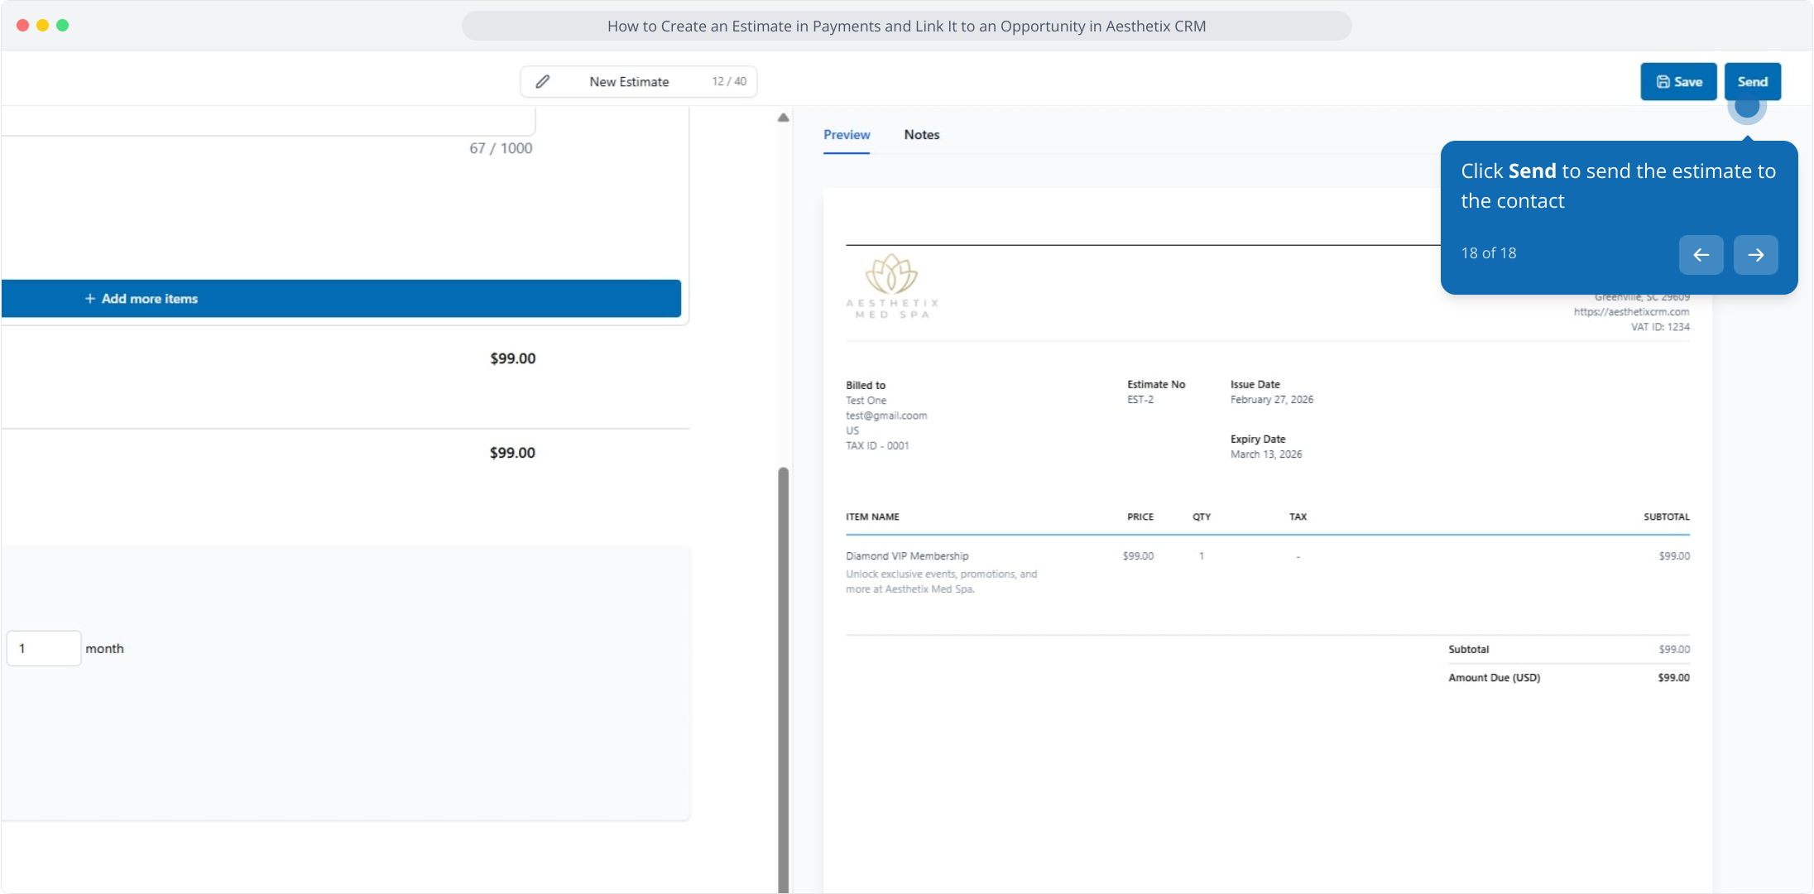Click the vertical scrollbar thumb
The width and height of the screenshot is (1814, 894).
click(x=783, y=679)
